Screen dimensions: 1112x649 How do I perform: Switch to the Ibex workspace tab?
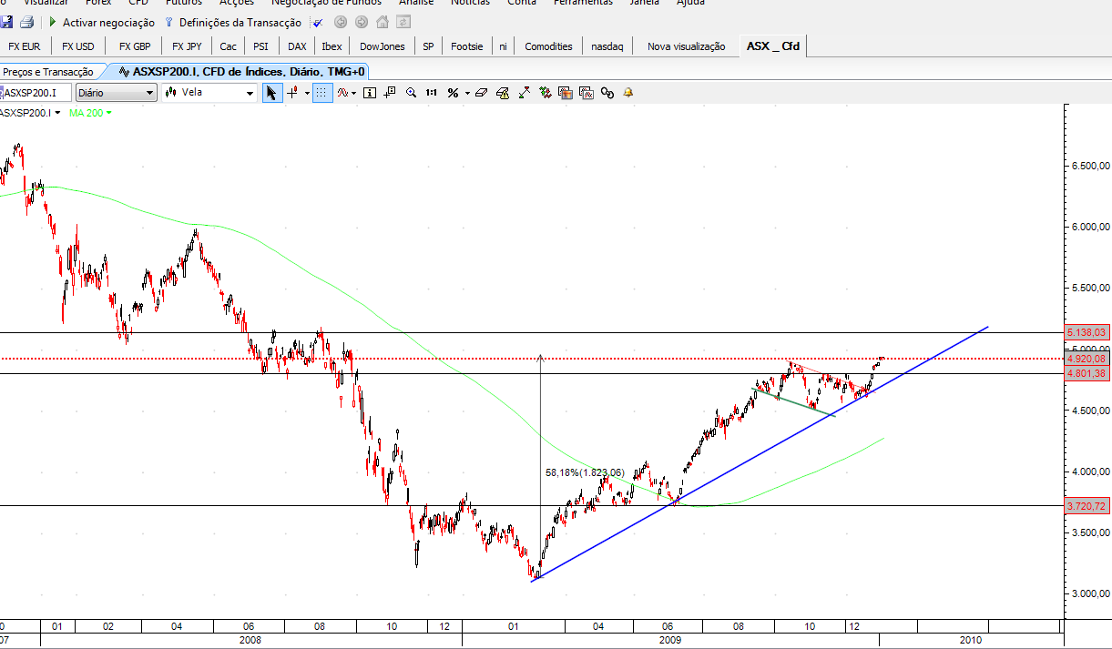332,46
